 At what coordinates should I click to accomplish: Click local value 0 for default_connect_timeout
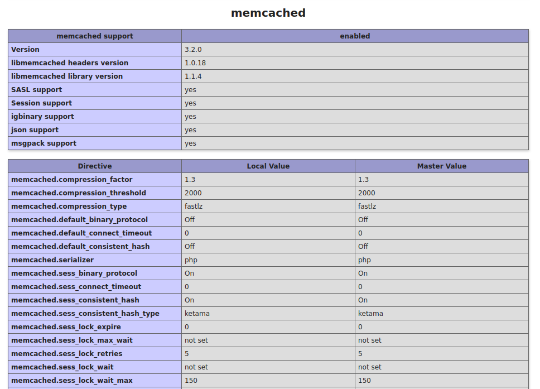[x=187, y=233]
